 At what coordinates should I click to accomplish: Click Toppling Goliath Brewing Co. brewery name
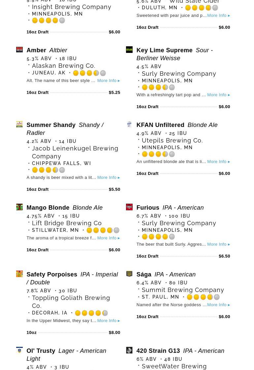point(71,302)
